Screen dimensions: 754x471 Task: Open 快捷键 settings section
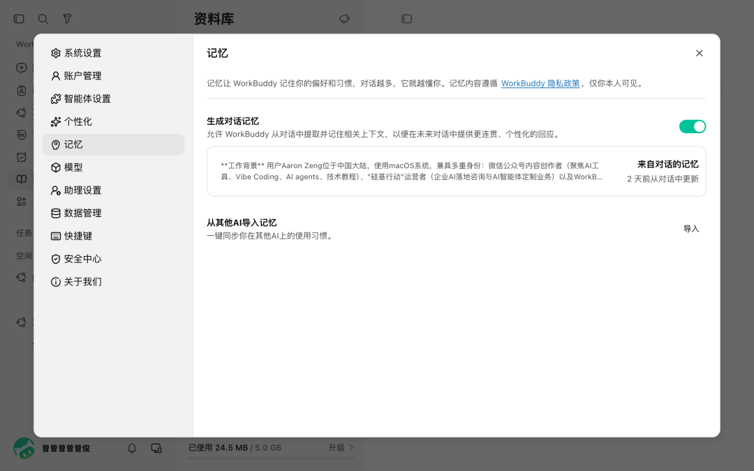pos(114,236)
